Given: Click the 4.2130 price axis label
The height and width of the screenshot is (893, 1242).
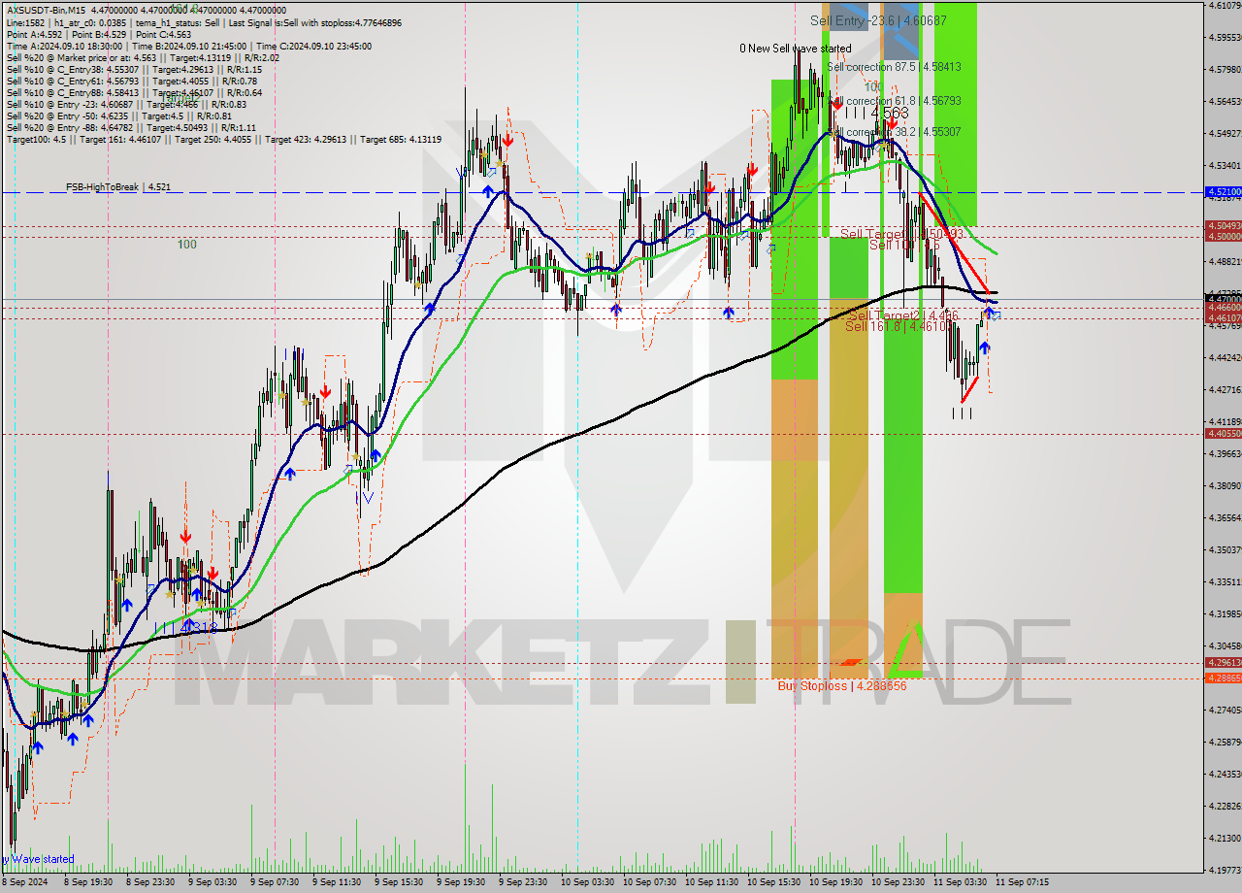Looking at the screenshot, I should click(x=1225, y=838).
